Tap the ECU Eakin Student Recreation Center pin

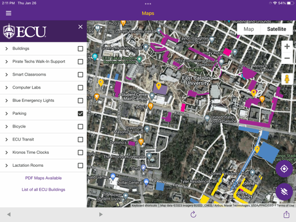click(x=139, y=60)
